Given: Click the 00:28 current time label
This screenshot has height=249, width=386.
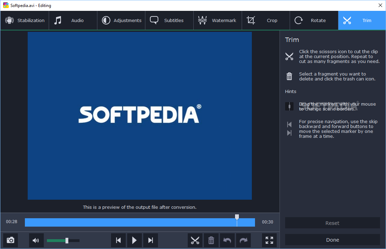Looking at the screenshot, I should click(12, 222).
